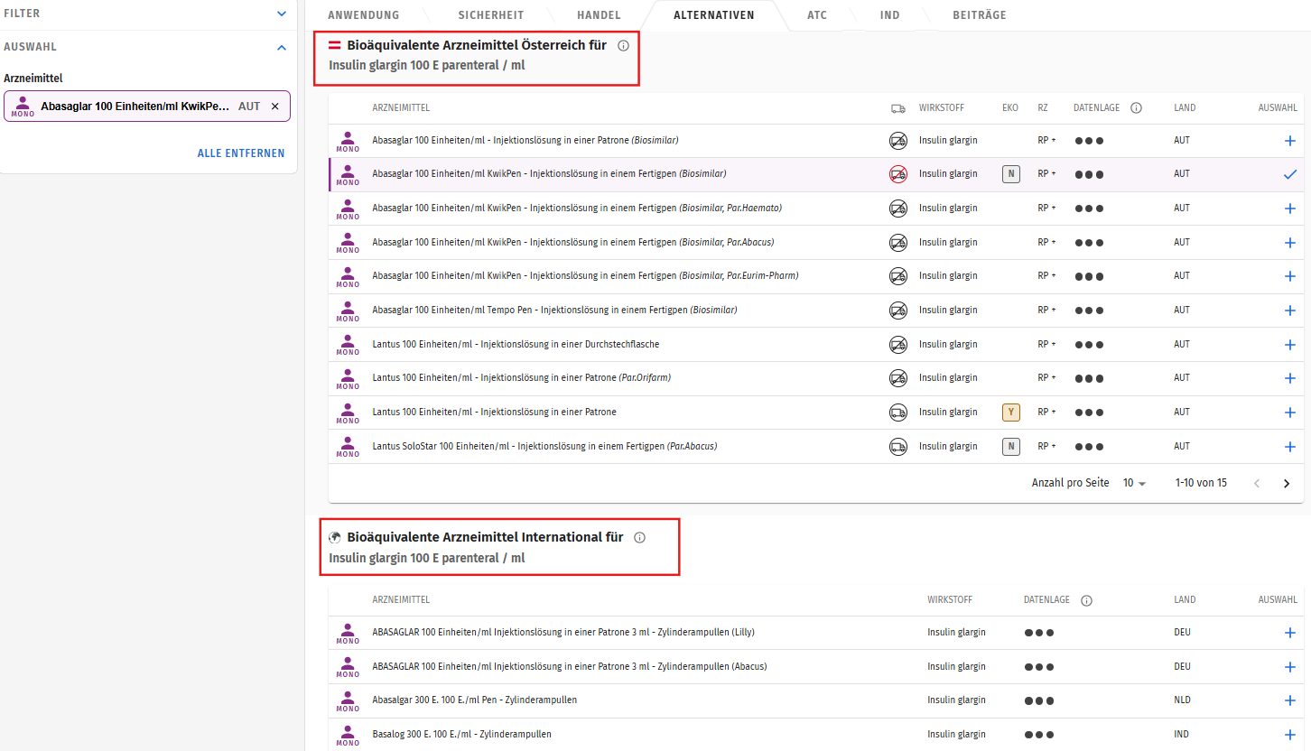This screenshot has height=751, width=1311.
Task: Add Abasaglar Patrone (Biosimilar) via plus icon
Action: [1289, 141]
